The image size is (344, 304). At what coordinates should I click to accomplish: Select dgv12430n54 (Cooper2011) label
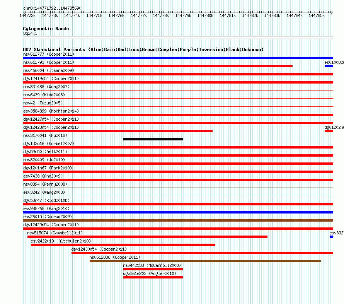99,249
